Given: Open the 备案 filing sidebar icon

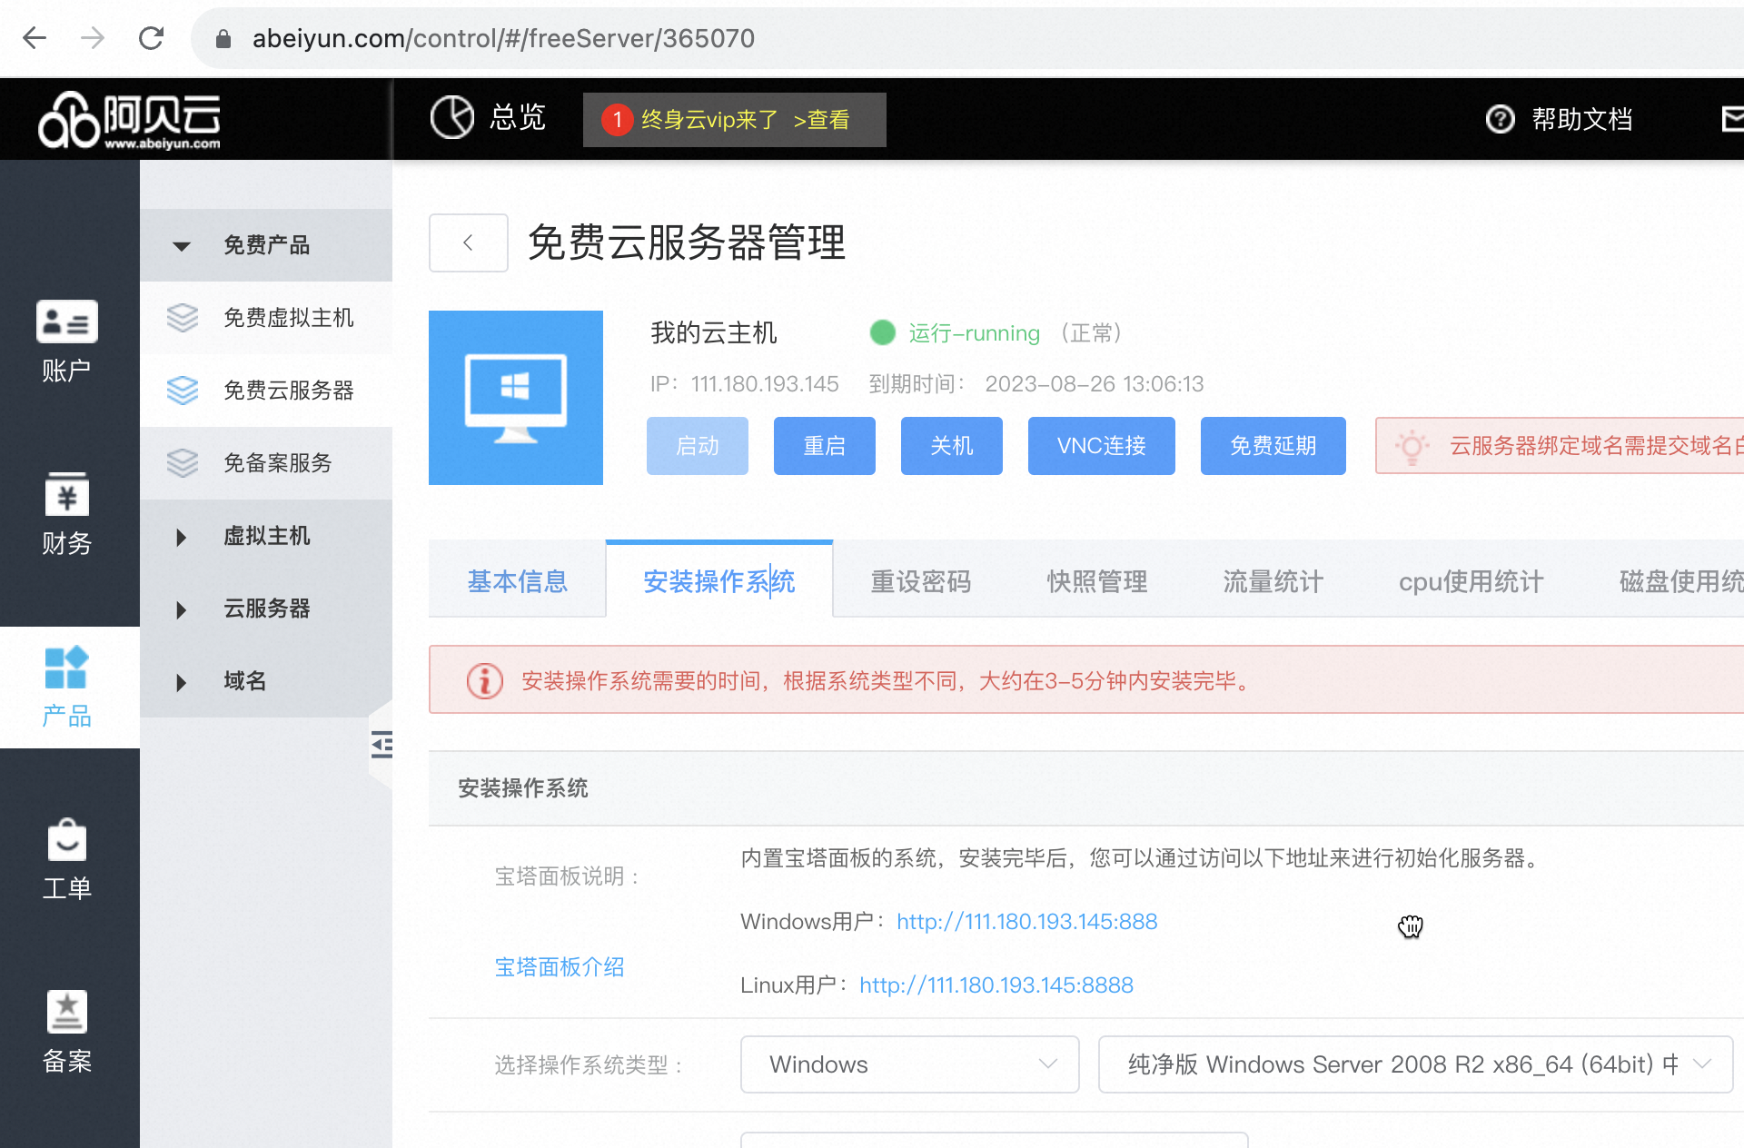Looking at the screenshot, I should click(x=66, y=1013).
